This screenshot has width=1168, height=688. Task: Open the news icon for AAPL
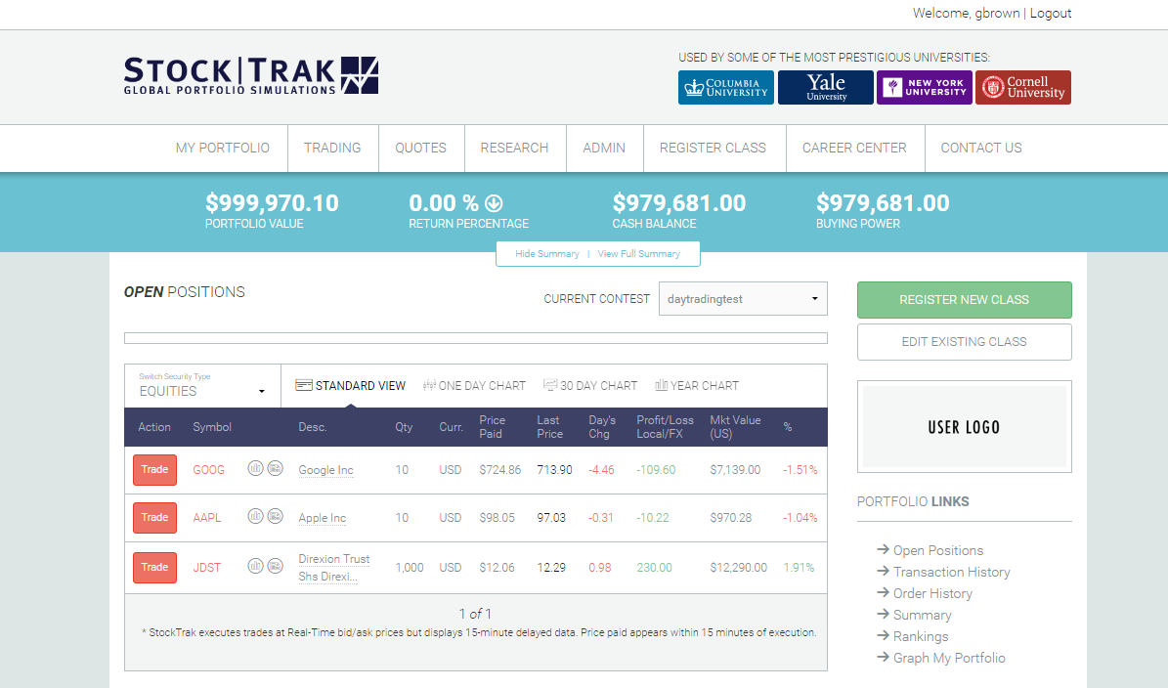tap(276, 516)
